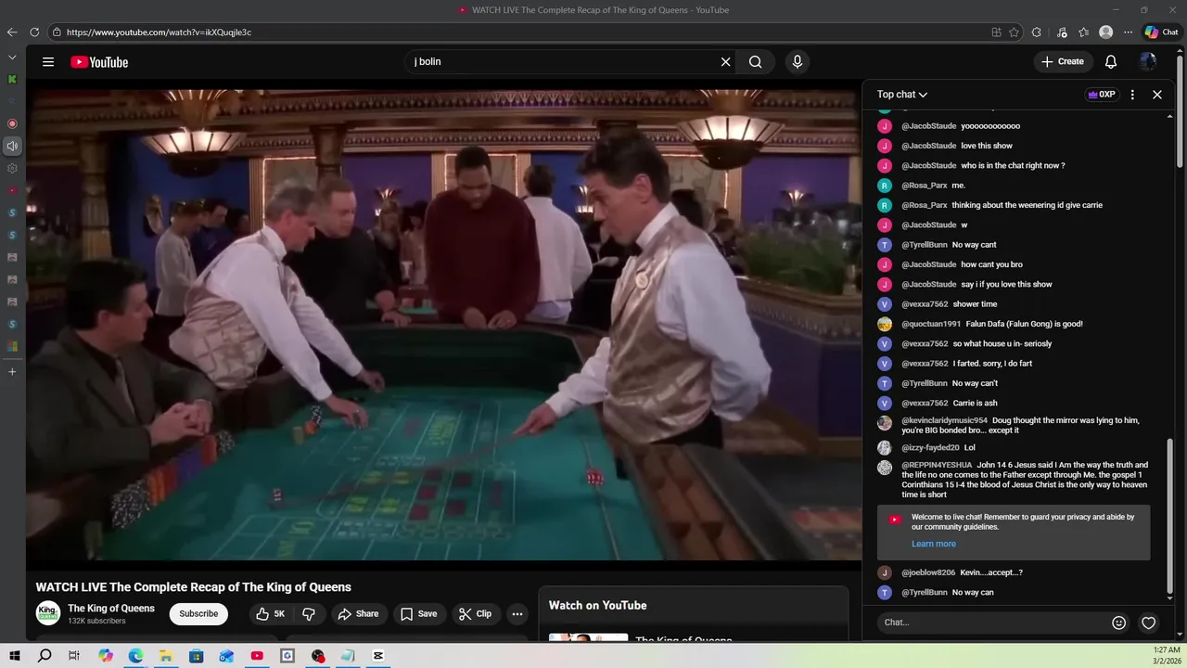Open YouTube notifications bell
The image size is (1187, 668).
(1111, 62)
